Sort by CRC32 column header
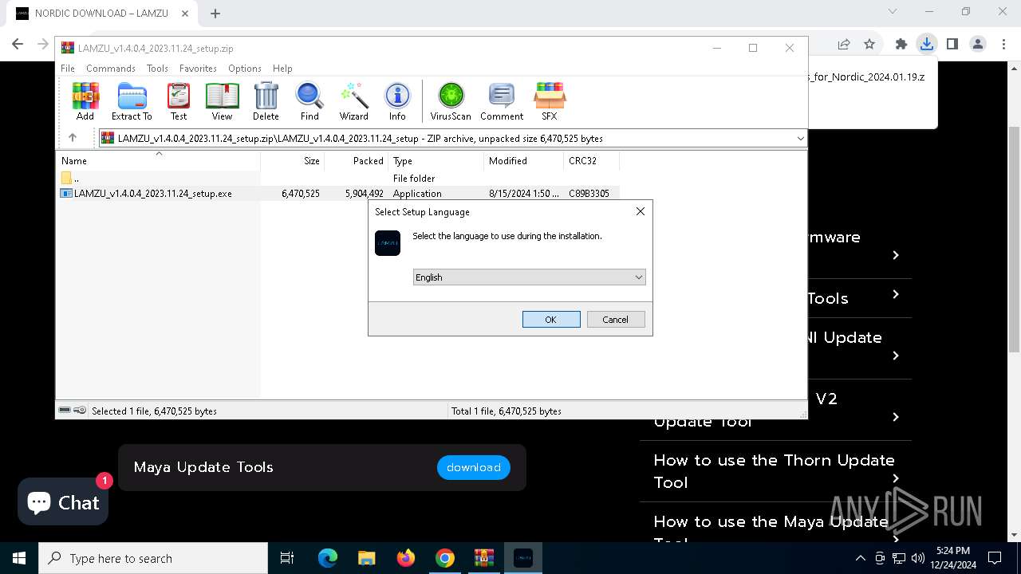1021x574 pixels. [591, 161]
